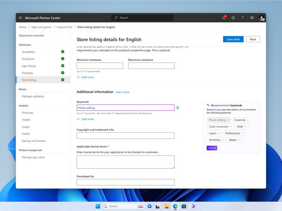Open Installs analytics
The width and height of the screenshot is (282, 211).
click(x=26, y=120)
